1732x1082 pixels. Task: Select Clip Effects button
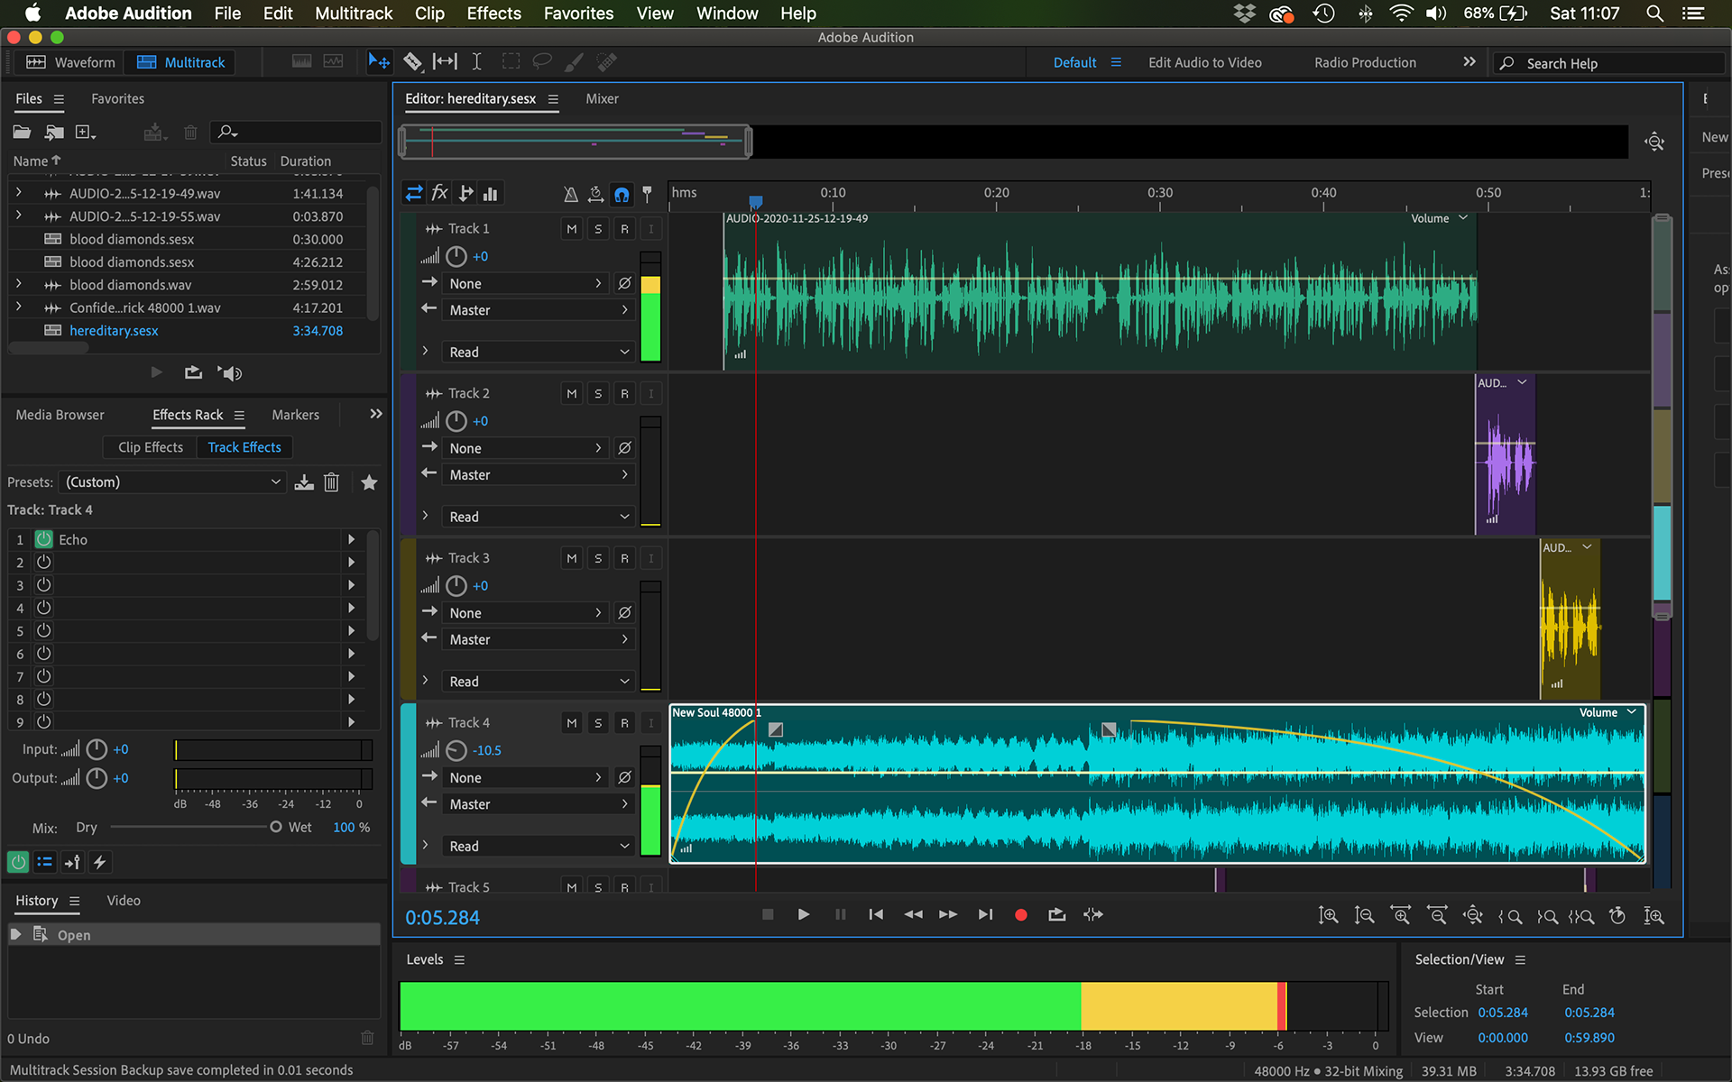tap(150, 447)
